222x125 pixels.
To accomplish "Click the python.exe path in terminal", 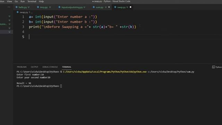I will (x=105, y=72).
